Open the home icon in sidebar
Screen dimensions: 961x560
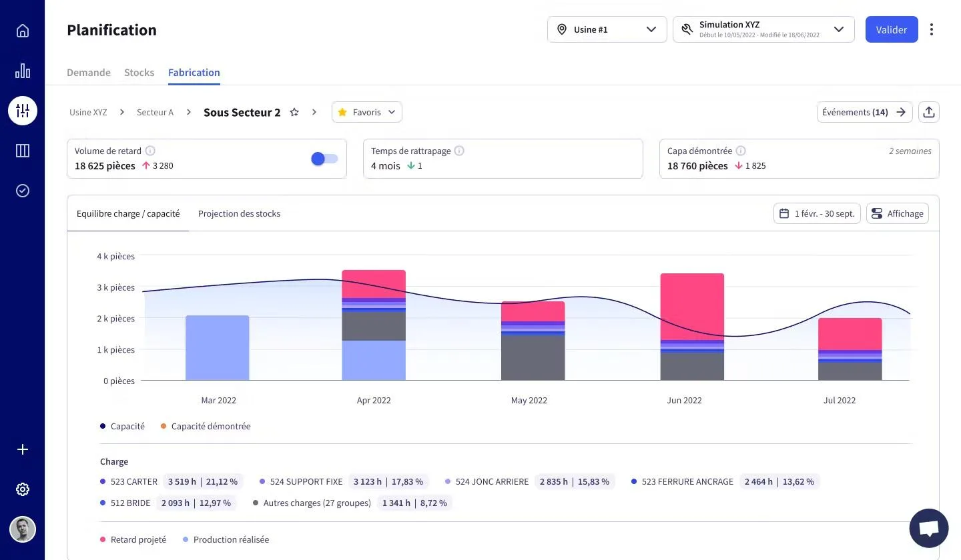[x=23, y=31]
